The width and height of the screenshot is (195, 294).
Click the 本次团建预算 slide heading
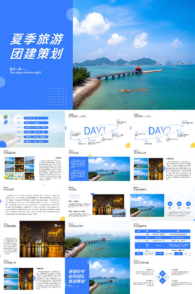coord(140,226)
